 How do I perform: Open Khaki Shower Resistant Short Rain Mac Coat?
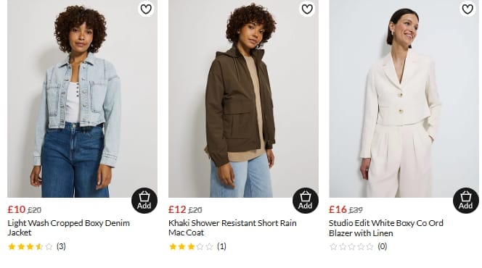coord(232,227)
